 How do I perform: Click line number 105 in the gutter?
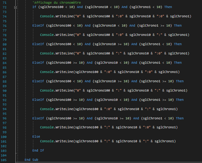click(x=4, y=160)
